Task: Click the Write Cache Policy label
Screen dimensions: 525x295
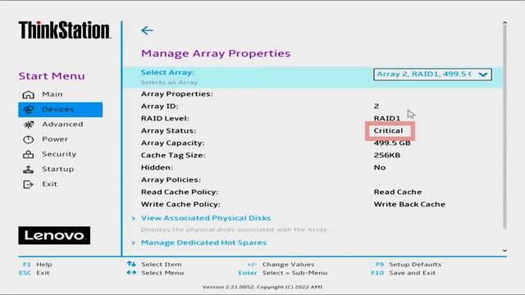Action: 180,204
